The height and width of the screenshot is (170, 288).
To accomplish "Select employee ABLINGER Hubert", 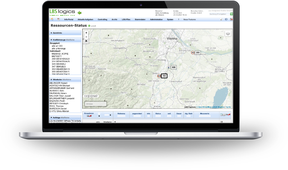I will [x=59, y=83].
